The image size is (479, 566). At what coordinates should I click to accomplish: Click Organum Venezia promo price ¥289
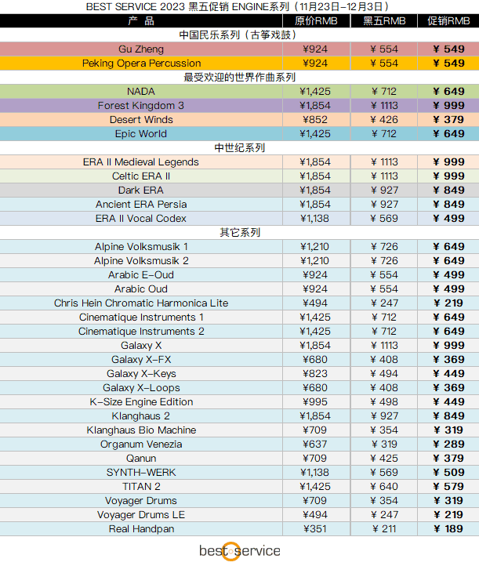coord(448,444)
